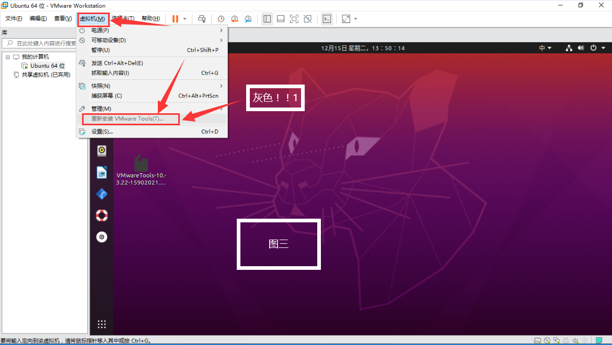Enter full screen mode from the toolbar
Viewport: 612px width, 345px height.
pyautogui.click(x=294, y=19)
